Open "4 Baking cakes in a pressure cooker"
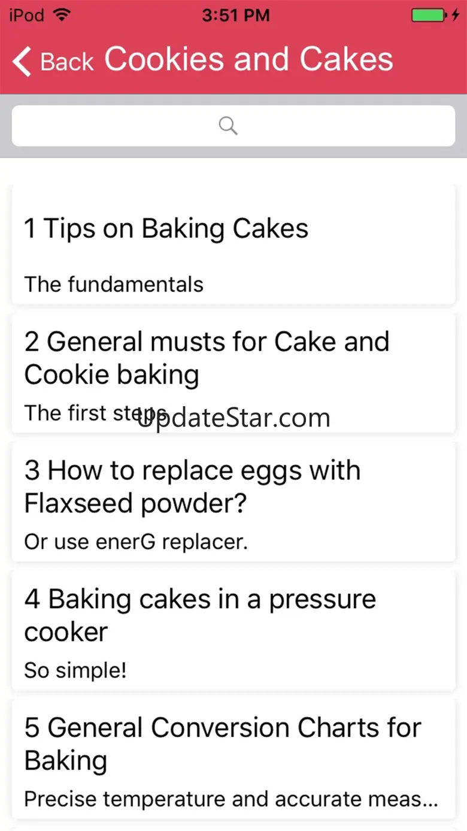 coord(200,615)
